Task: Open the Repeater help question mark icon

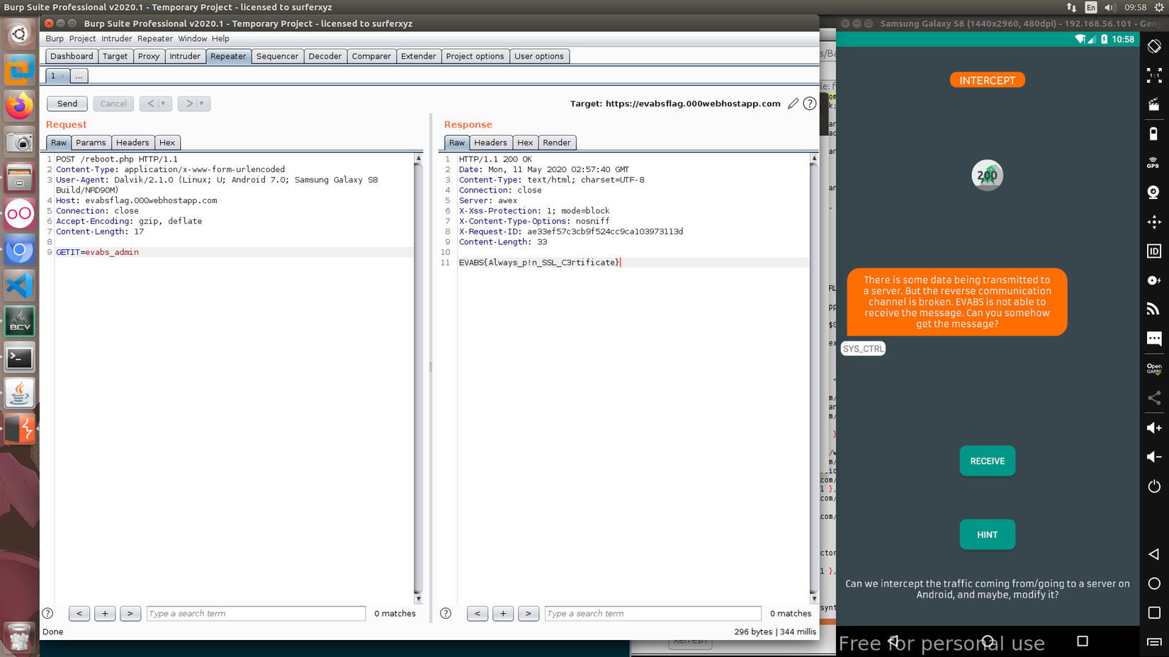Action: click(x=809, y=103)
